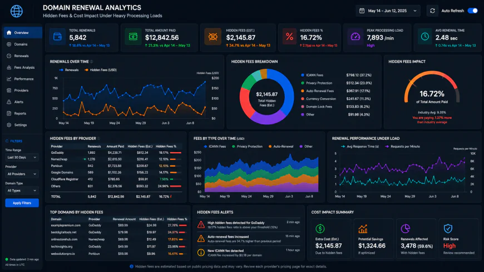Toggle Avg Response Time (s) legend series
Viewport: 484px width, 272px height.
[x=360, y=147]
